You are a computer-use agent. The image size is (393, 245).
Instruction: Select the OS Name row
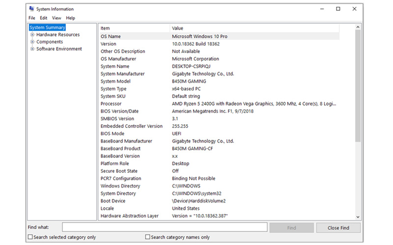tap(220, 36)
